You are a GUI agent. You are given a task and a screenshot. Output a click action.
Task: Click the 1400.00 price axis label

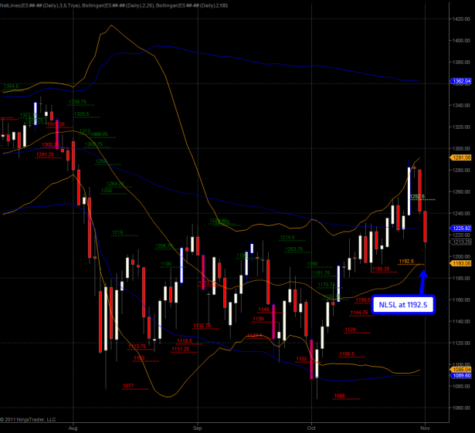(x=460, y=40)
